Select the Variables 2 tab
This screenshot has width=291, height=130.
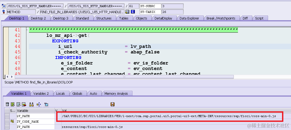pyautogui.click(x=41, y=93)
